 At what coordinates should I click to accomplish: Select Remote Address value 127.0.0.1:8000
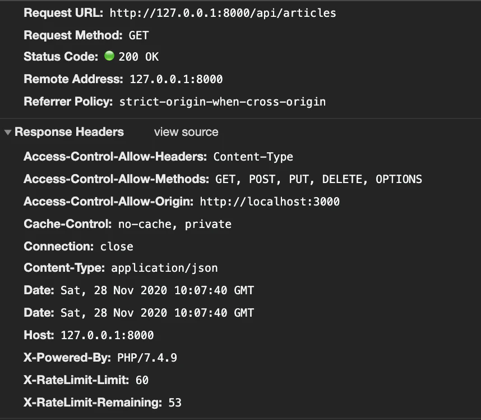(x=176, y=79)
